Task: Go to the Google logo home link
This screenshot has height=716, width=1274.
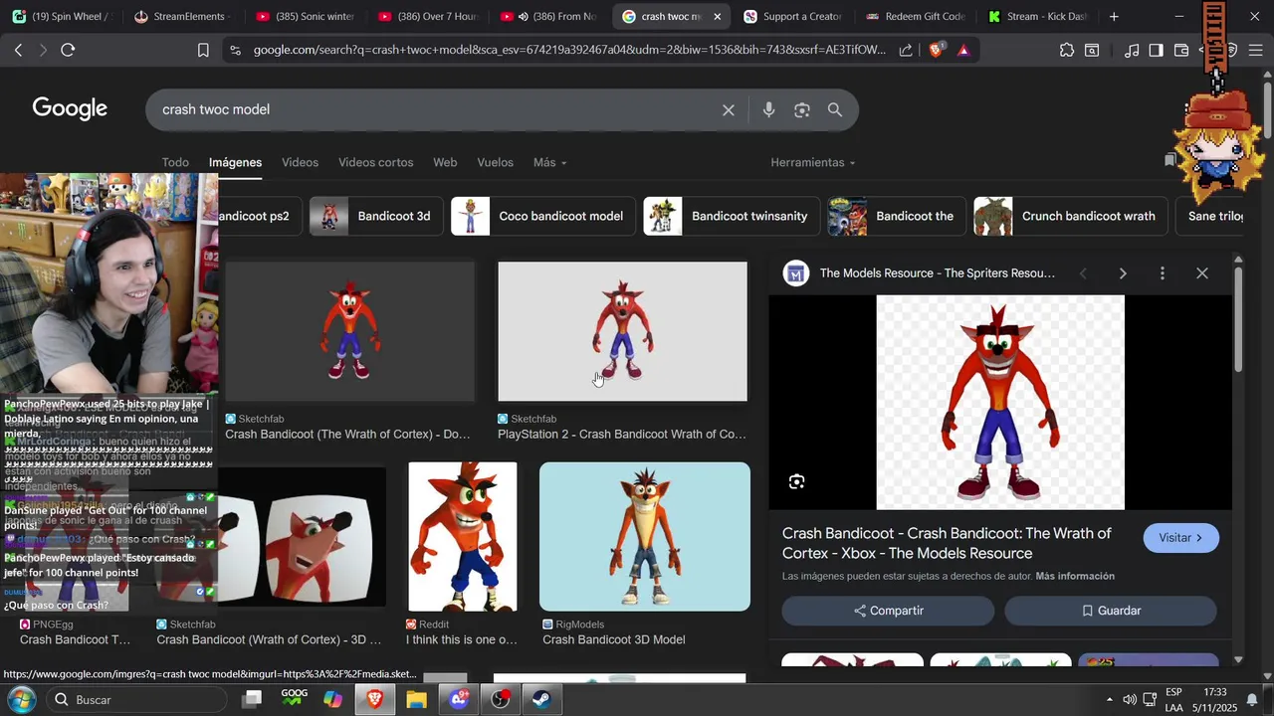Action: [70, 109]
